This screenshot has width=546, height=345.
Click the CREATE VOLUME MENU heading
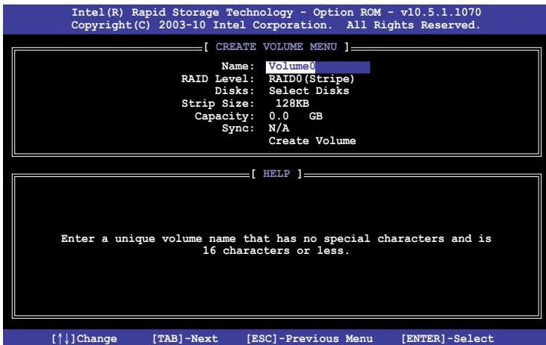[276, 46]
